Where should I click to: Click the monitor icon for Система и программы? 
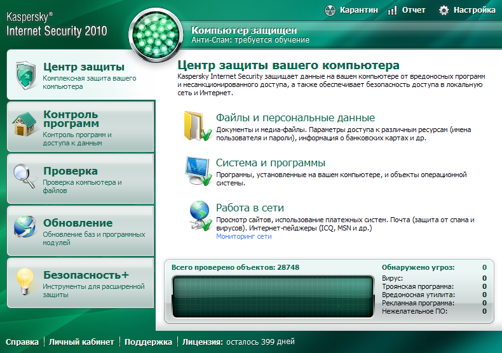click(x=198, y=171)
